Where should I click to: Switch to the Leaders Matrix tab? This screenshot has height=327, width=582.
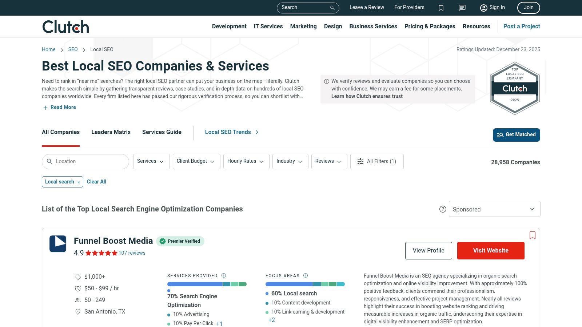click(111, 132)
